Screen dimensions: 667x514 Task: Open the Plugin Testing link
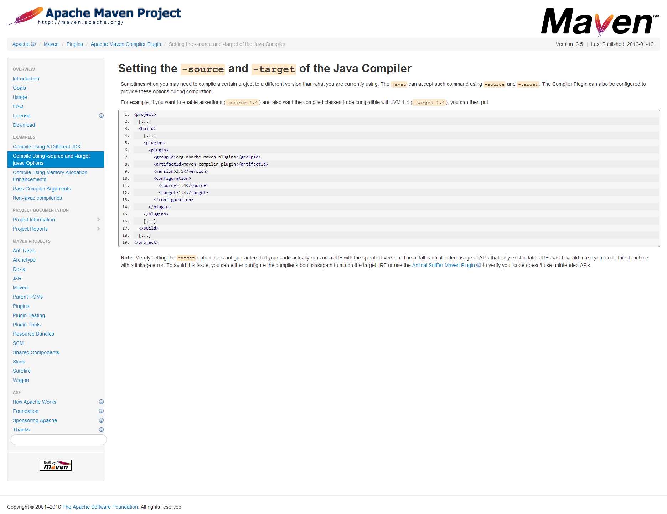(29, 315)
